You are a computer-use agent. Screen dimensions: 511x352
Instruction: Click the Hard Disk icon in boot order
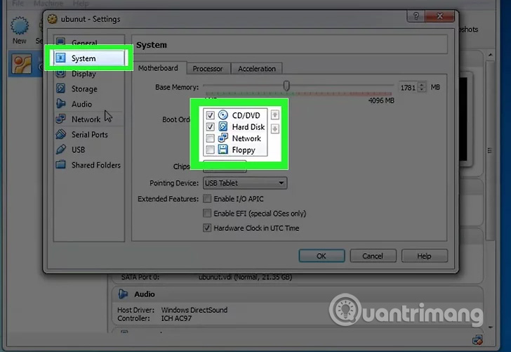click(223, 126)
